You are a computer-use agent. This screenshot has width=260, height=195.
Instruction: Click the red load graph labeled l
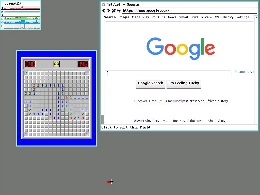tap(22, 8)
